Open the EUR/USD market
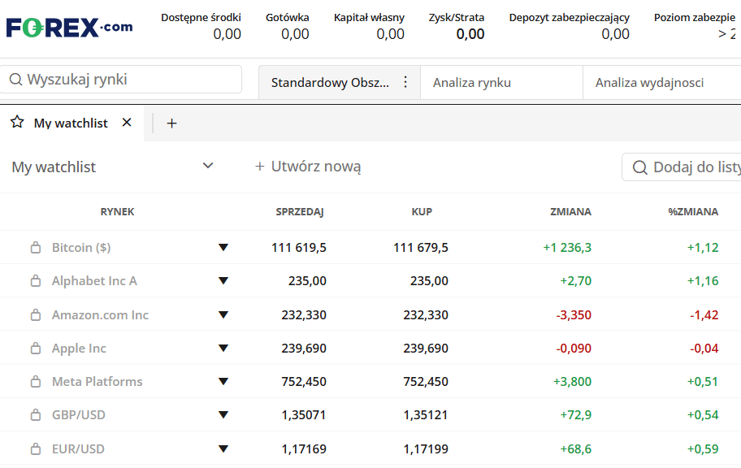 78,448
